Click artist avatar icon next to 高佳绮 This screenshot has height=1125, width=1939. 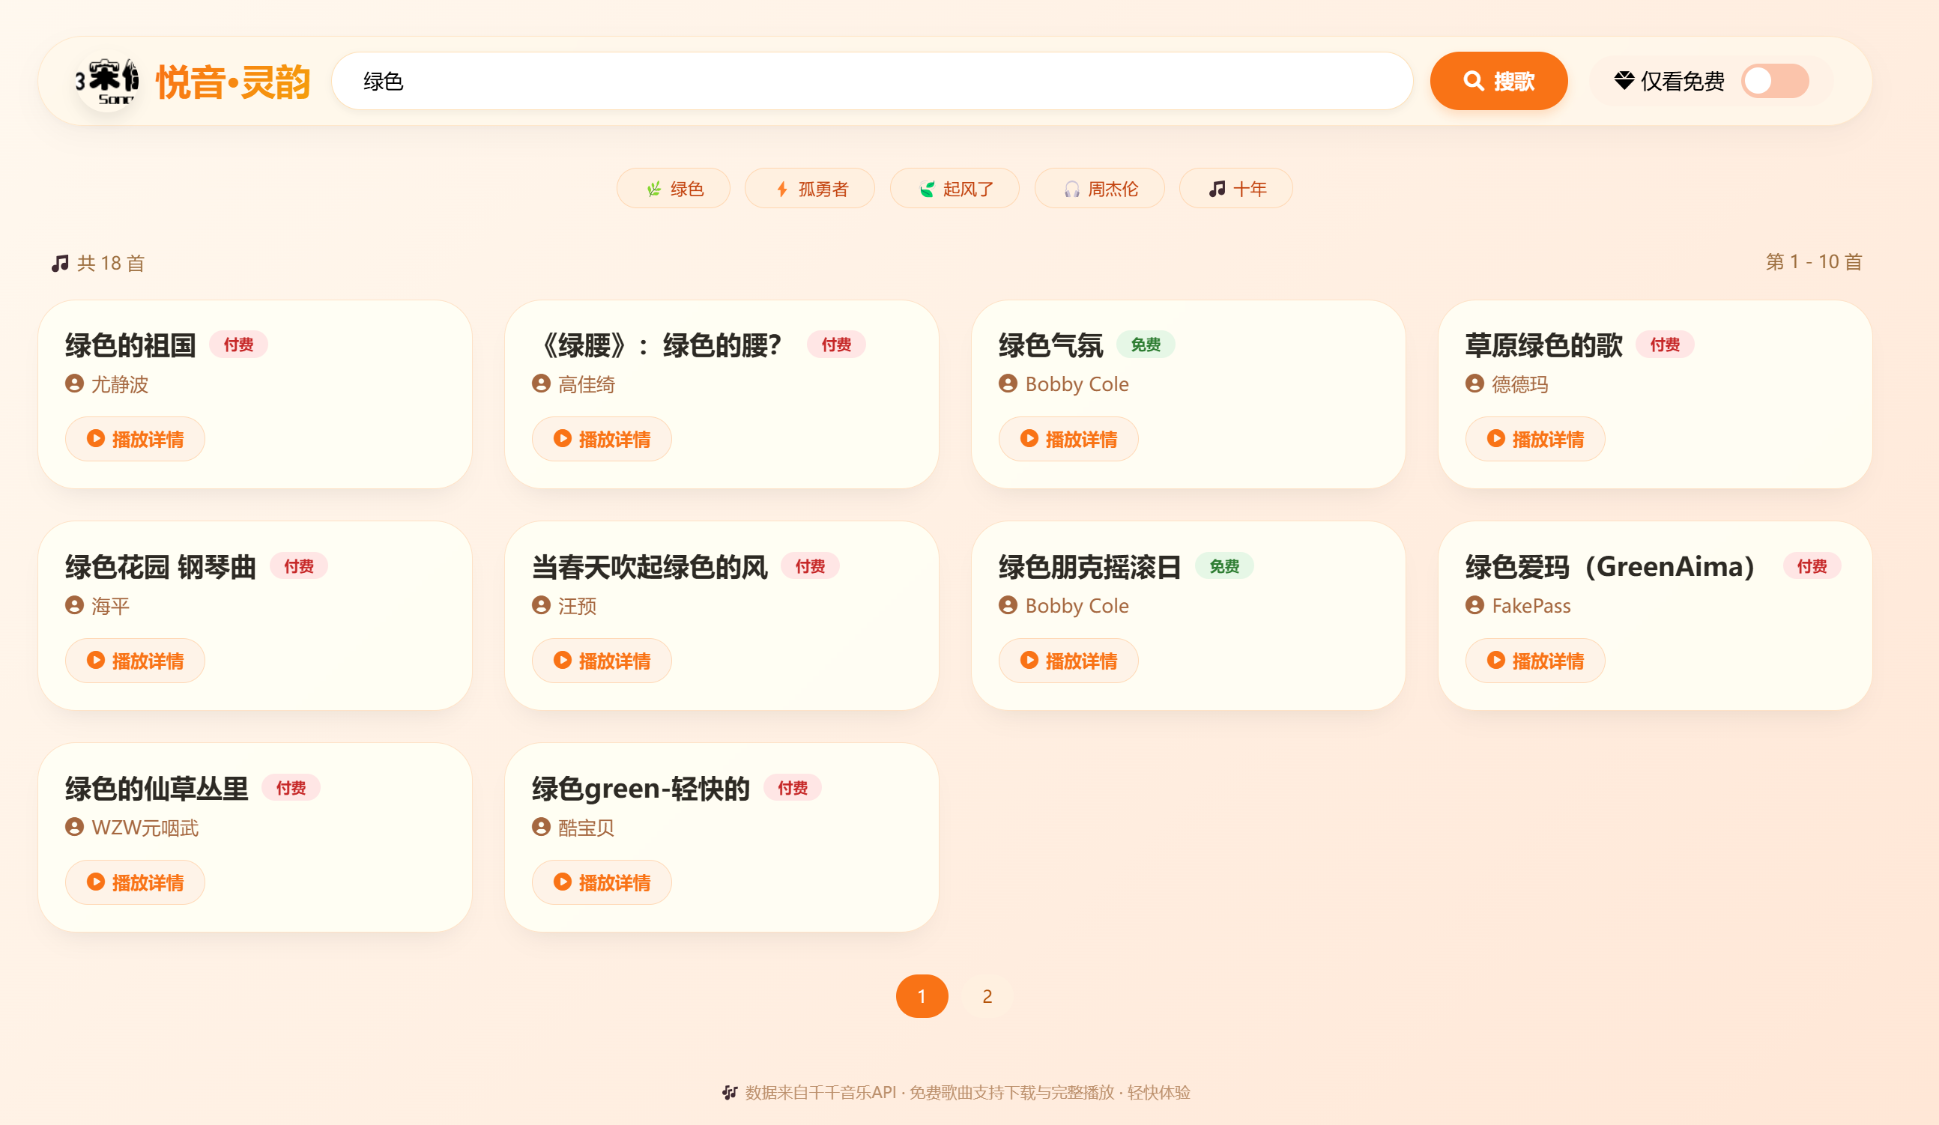coord(541,383)
